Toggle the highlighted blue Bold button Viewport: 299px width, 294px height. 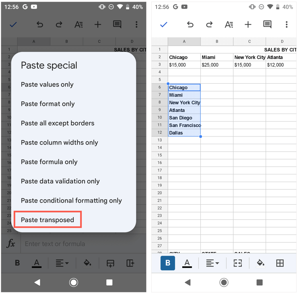[168, 263]
